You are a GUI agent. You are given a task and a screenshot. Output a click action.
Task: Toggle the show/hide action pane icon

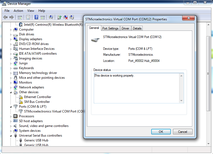tap(43, 17)
